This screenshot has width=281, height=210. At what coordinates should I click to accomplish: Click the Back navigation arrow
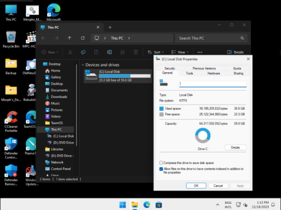[x=43, y=38]
